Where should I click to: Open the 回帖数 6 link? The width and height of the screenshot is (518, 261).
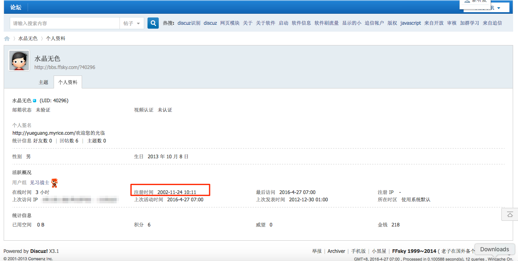tap(69, 140)
